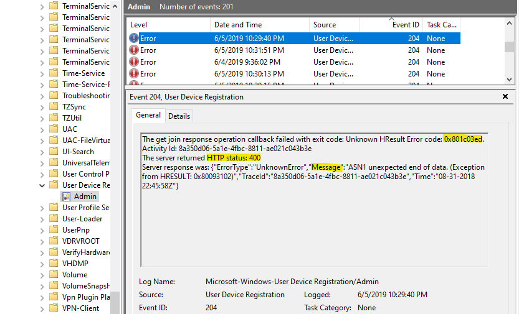519x314 pixels.
Task: Click the UserPnp folder icon
Action: (x=54, y=230)
